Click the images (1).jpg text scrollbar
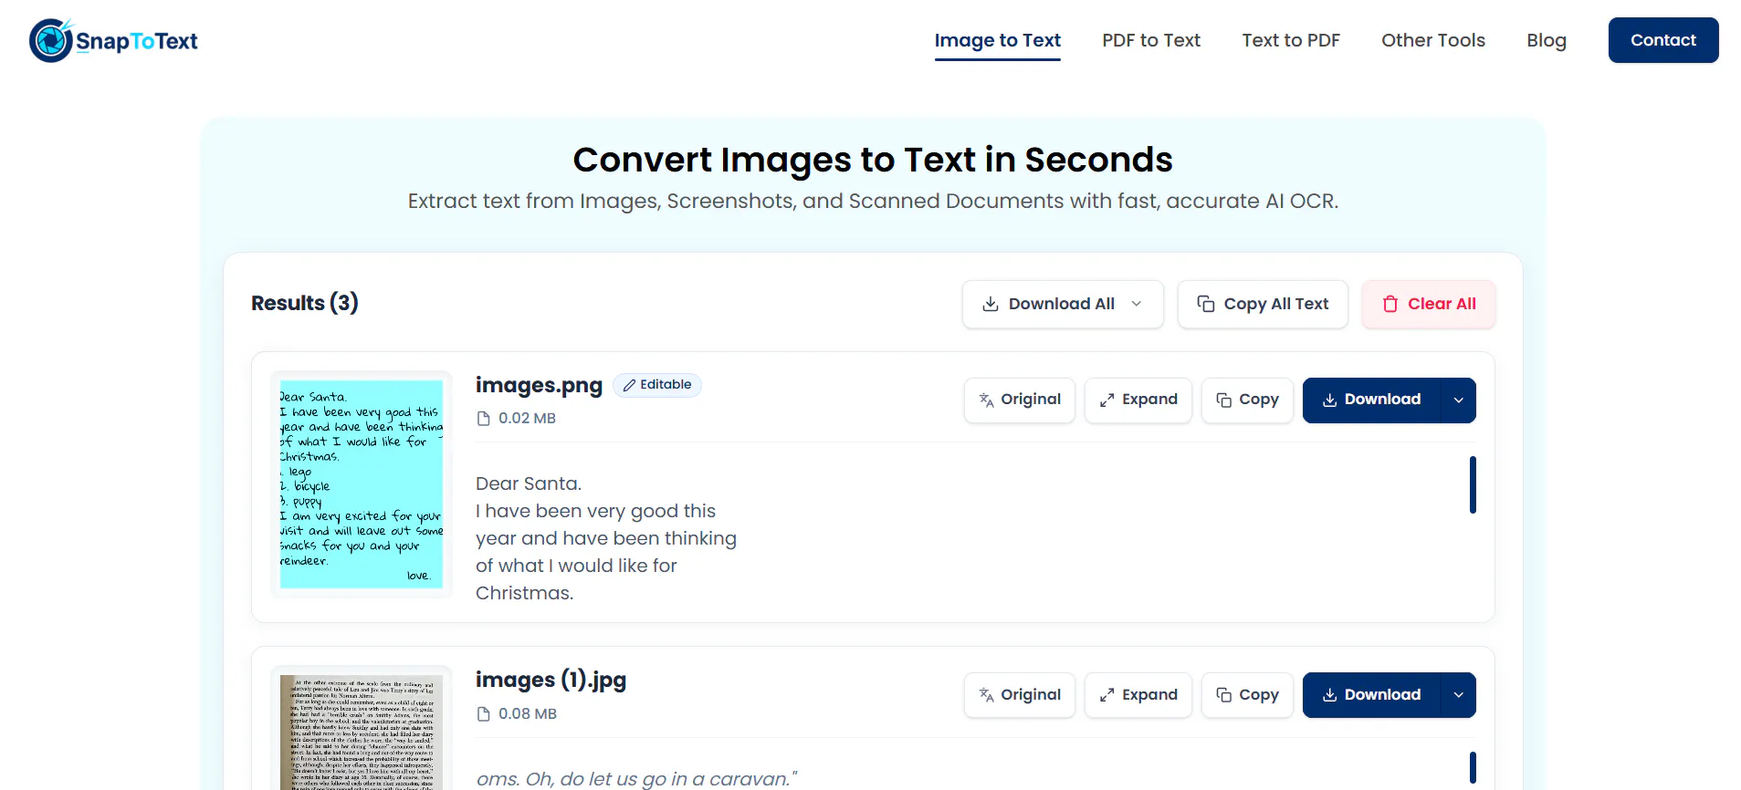 click(1473, 767)
